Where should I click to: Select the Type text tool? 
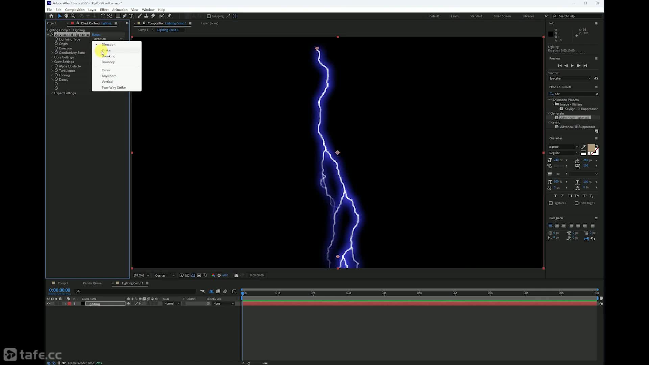[131, 16]
